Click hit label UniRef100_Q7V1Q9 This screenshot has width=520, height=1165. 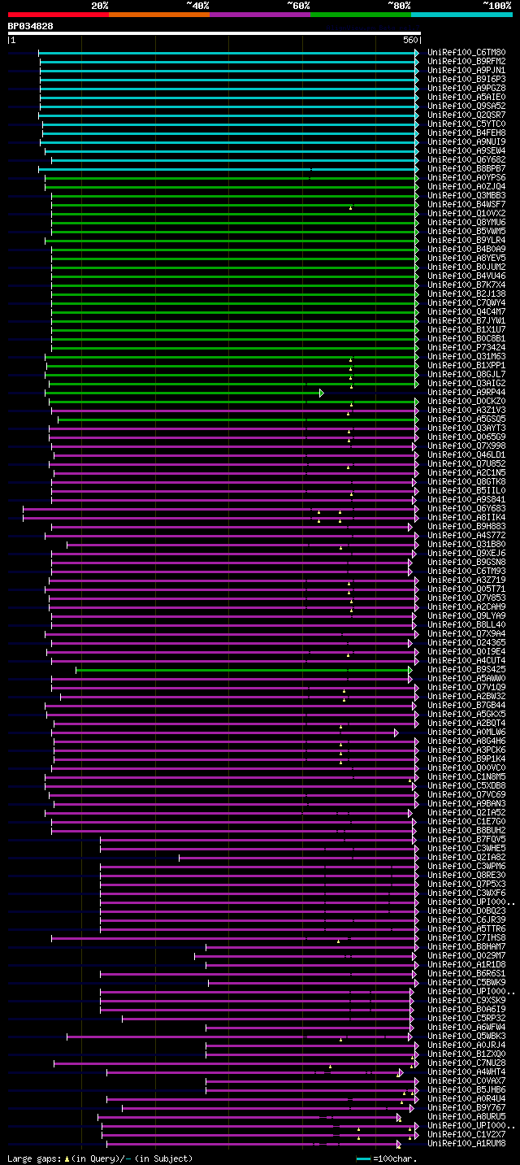[466, 687]
